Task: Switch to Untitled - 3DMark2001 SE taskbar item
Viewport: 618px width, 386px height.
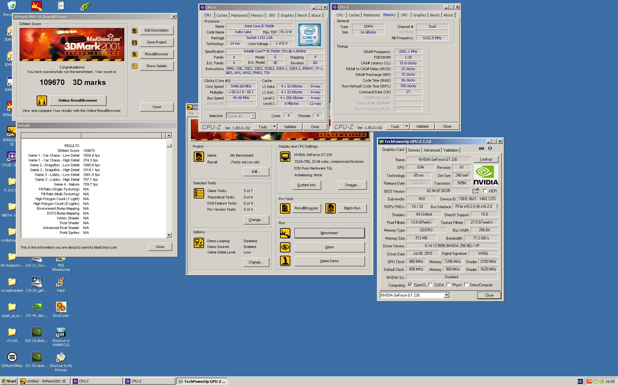Action: point(45,381)
